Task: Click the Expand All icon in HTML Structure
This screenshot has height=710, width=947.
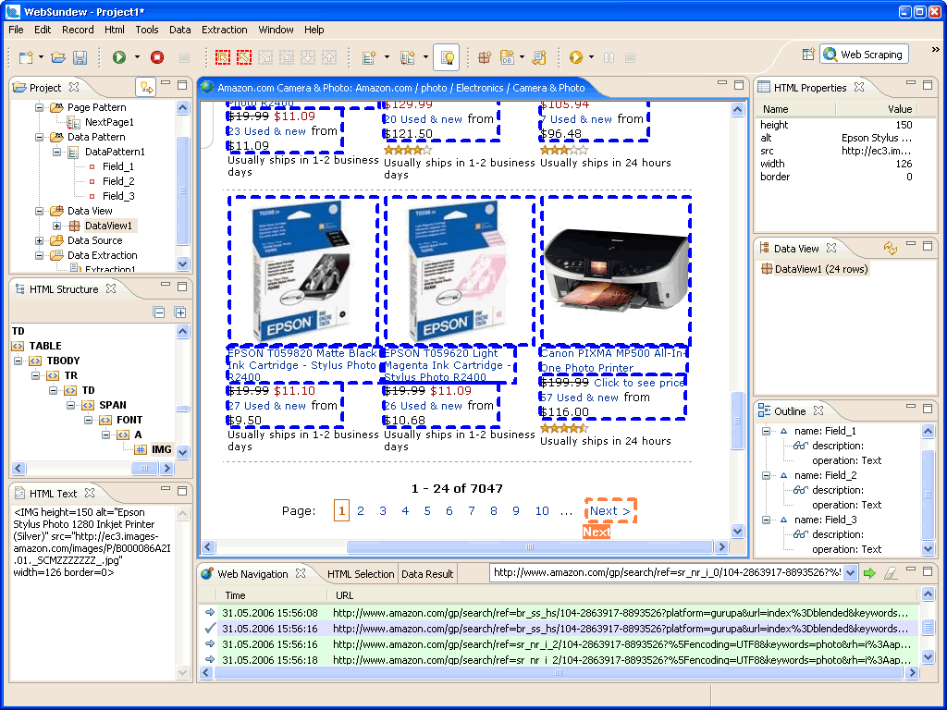Action: coord(180,312)
